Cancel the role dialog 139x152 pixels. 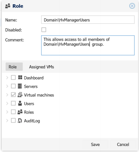[x=123, y=144]
